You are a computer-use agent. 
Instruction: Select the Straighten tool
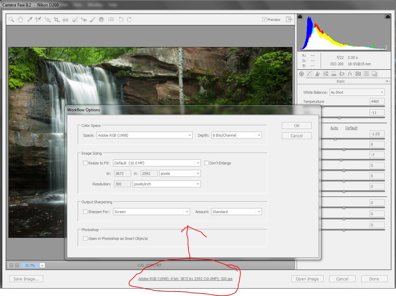(65, 20)
